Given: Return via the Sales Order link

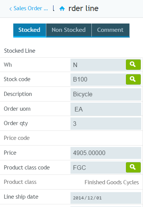Looking at the screenshot, I should (x=31, y=8).
